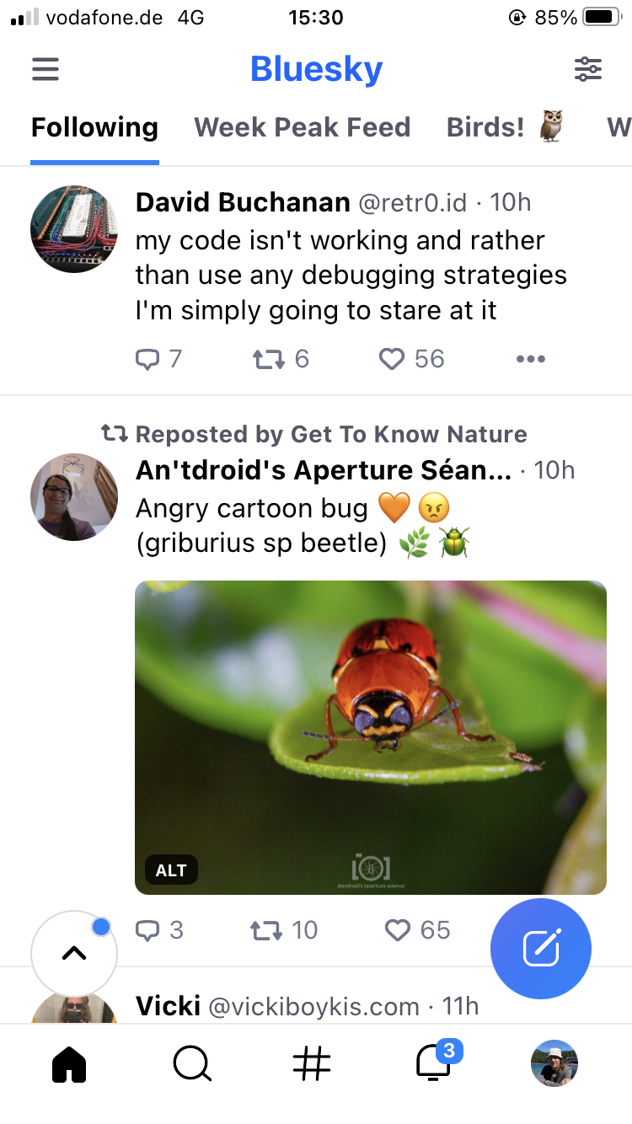
Task: Show ALT text of the beetle image
Action: [x=171, y=870]
